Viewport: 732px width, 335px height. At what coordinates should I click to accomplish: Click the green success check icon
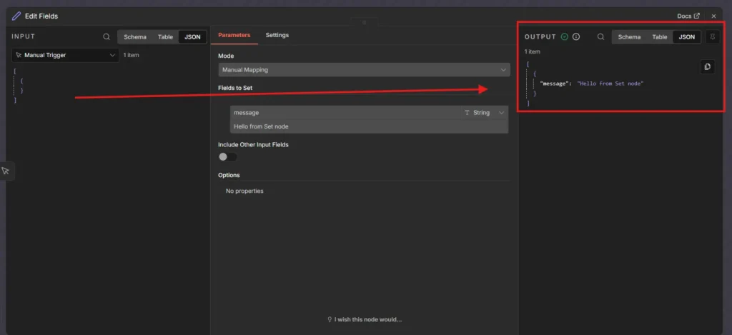[565, 37]
